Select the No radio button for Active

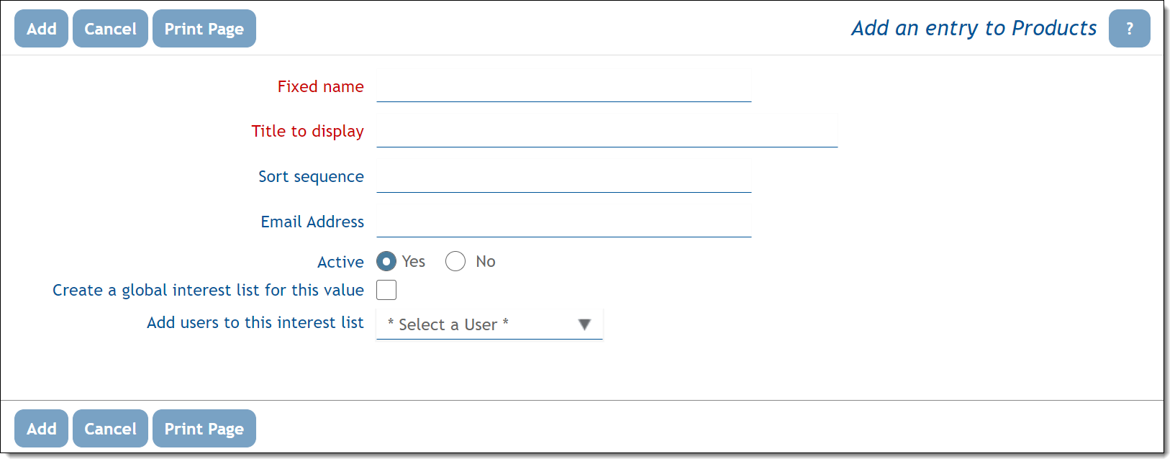[x=455, y=261]
